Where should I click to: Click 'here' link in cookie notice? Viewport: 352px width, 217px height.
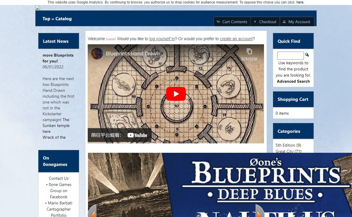pos(300,2)
